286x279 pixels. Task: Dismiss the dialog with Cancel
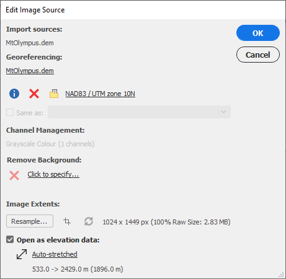[258, 55]
